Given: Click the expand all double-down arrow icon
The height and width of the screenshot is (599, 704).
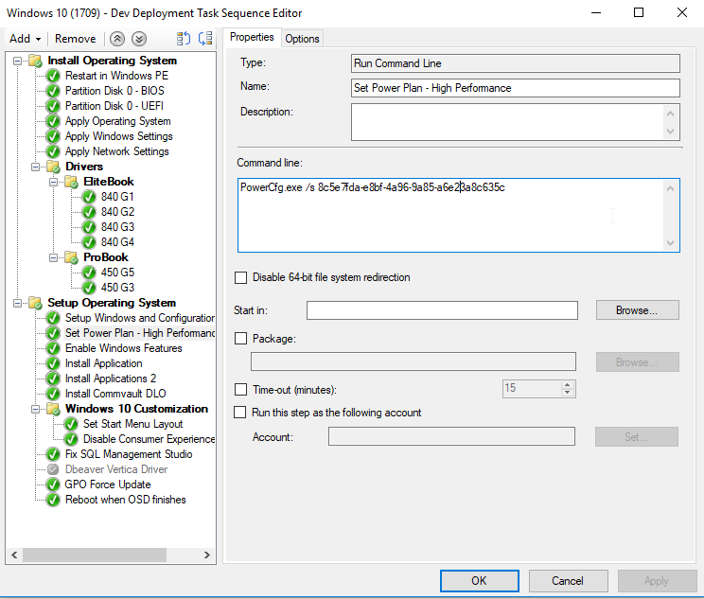Looking at the screenshot, I should click(x=139, y=39).
